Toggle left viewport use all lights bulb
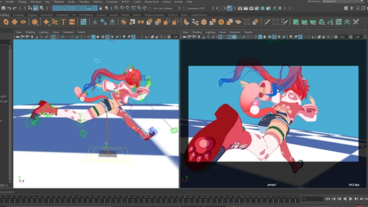The image size is (368, 207). (x=112, y=37)
